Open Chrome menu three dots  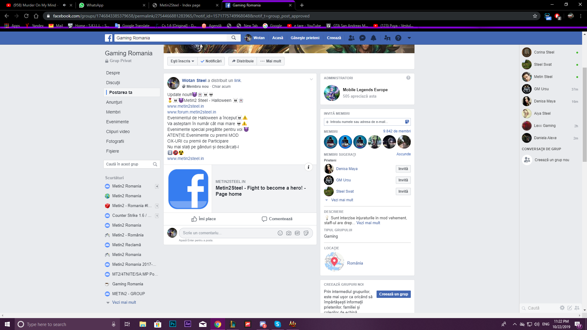(x=581, y=16)
